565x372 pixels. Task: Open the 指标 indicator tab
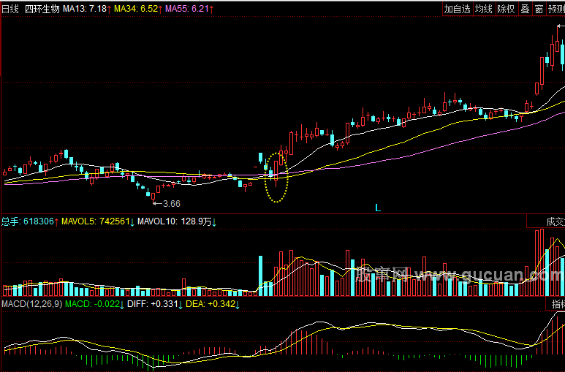(x=557, y=303)
